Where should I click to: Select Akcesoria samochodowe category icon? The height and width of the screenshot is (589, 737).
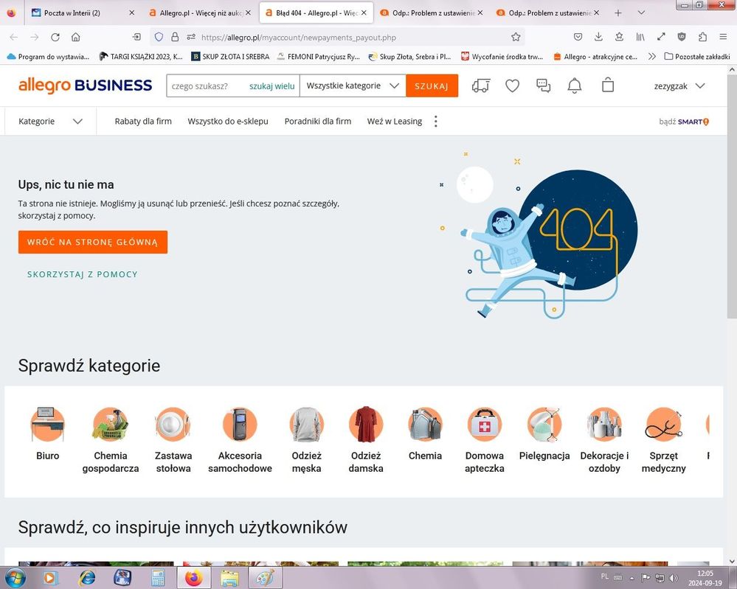pyautogui.click(x=240, y=425)
